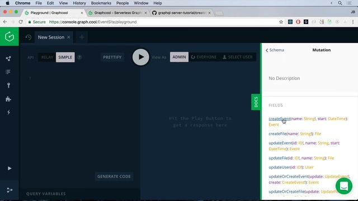Click the File return type of createFile
This screenshot has width=358, height=201.
(x=318, y=134)
